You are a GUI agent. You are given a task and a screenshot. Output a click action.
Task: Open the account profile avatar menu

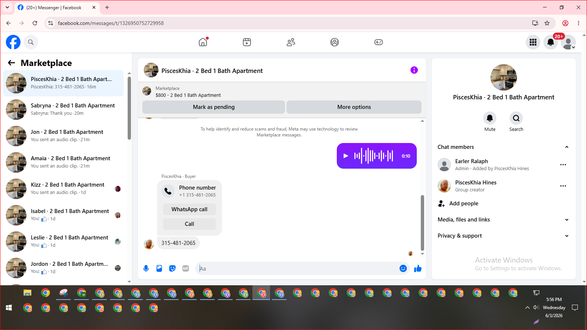[x=568, y=42]
